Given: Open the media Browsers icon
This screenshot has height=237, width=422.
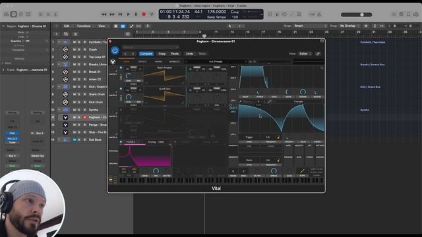Looking at the screenshot, I should coord(416,14).
